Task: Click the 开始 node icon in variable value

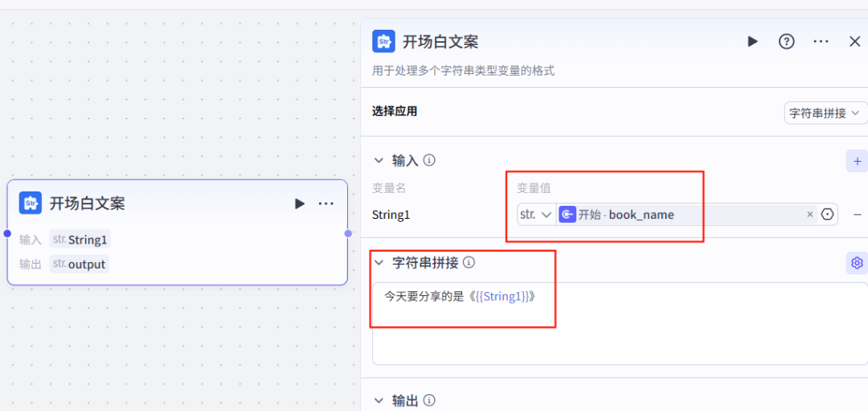Action: pos(567,215)
